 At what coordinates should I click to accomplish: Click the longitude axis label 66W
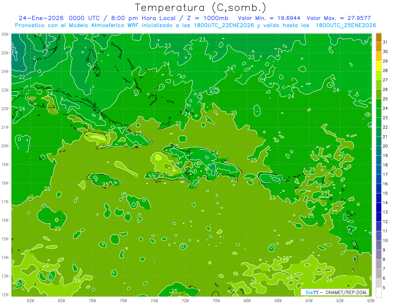pyautogui.click(x=278, y=300)
